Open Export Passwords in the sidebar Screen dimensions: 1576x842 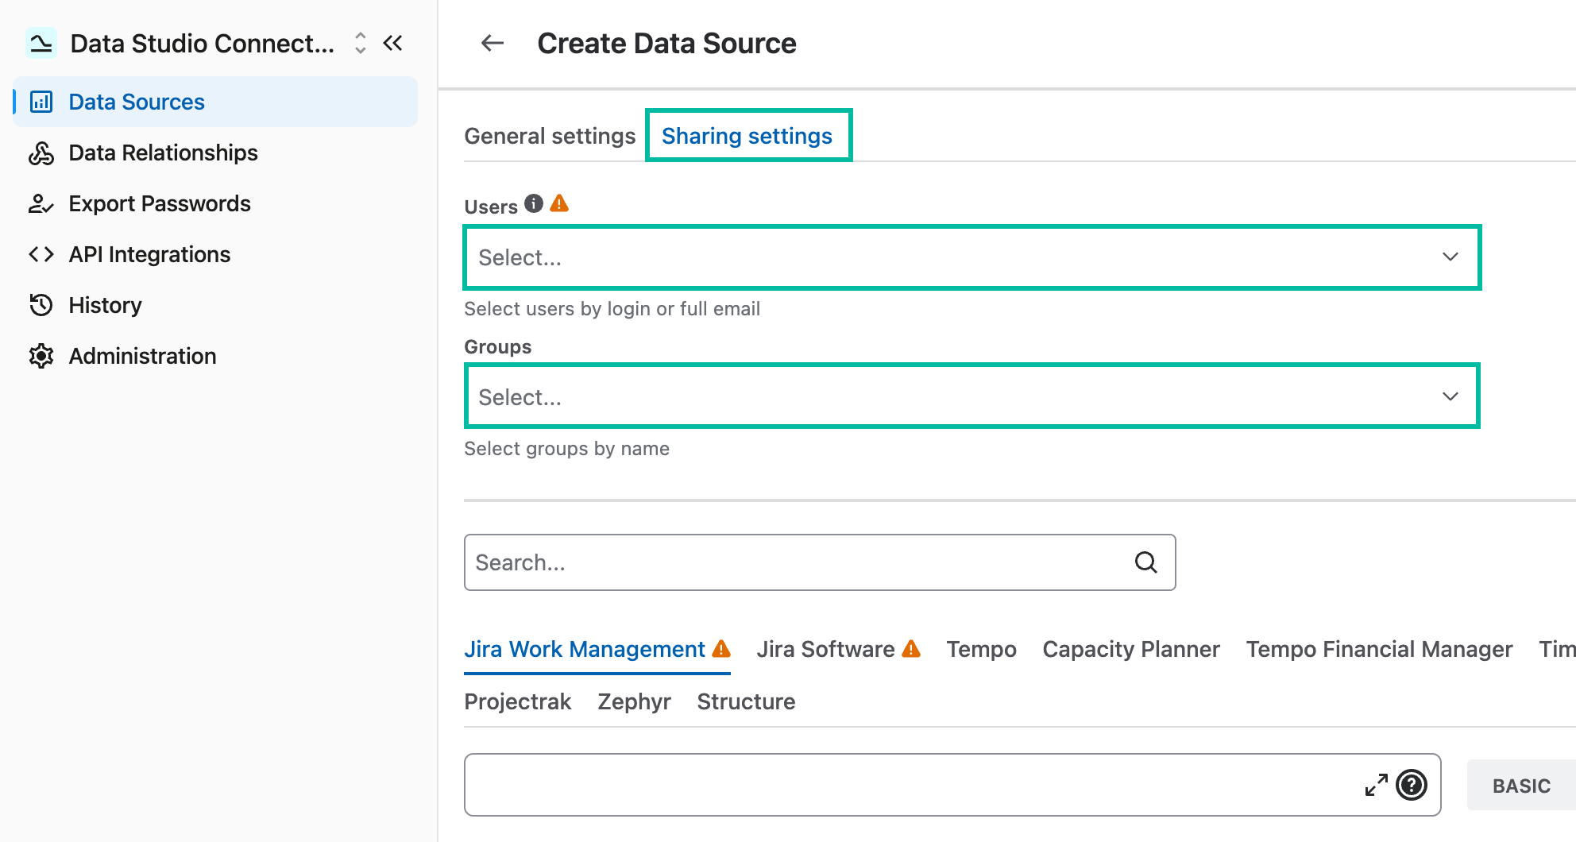click(216, 203)
